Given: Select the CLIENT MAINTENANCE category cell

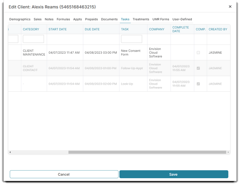Looking at the screenshot, I should point(34,53).
